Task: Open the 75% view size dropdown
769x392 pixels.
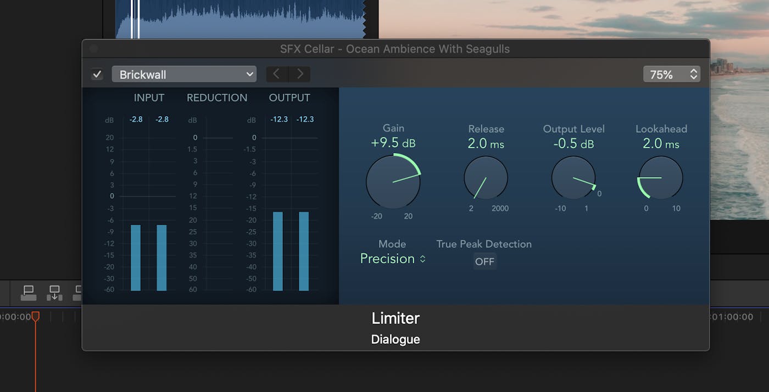Action: pos(672,75)
